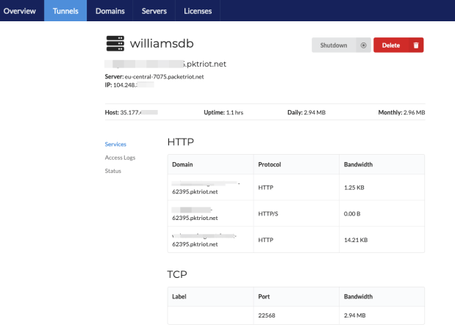Screen dimensions: 455x330
Task: Open Access Logs in the sidebar
Action: click(120, 158)
